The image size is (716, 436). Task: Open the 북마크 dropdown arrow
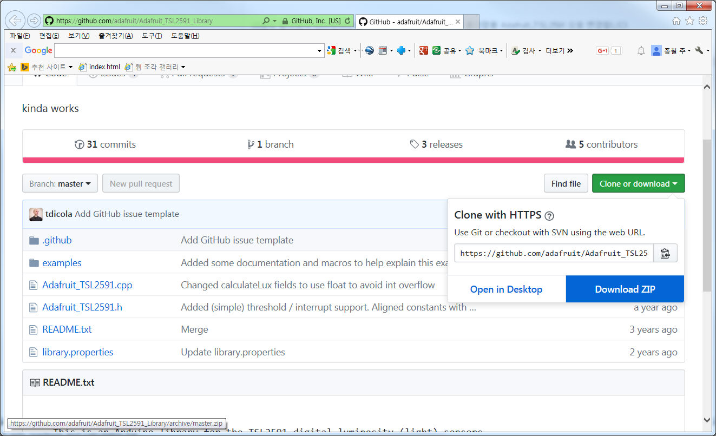[x=501, y=51]
